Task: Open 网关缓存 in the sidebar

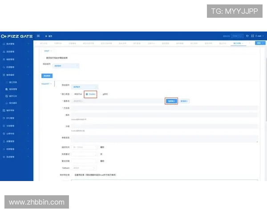Action: point(13,103)
